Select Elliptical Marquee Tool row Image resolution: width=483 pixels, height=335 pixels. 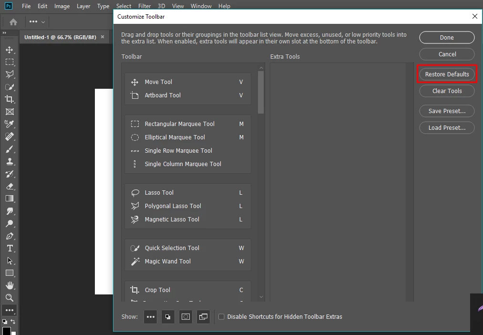(187, 137)
